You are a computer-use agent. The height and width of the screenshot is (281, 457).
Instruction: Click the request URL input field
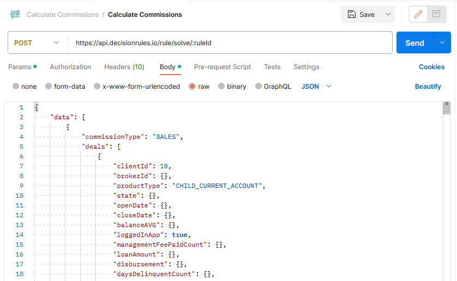(x=230, y=43)
